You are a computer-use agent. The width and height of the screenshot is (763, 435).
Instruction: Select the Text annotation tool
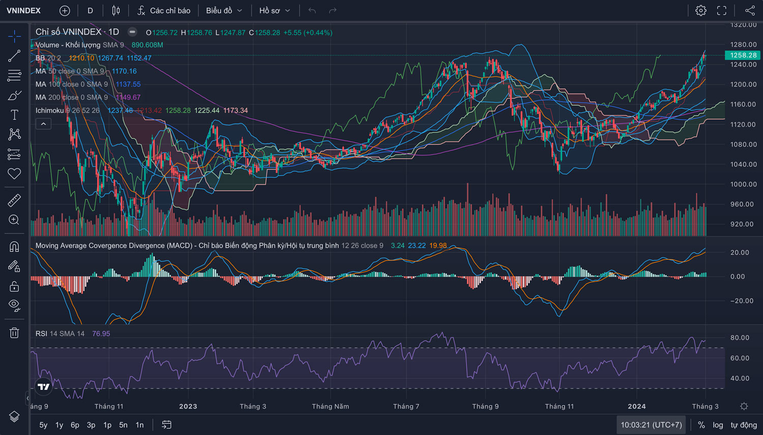[x=14, y=115]
